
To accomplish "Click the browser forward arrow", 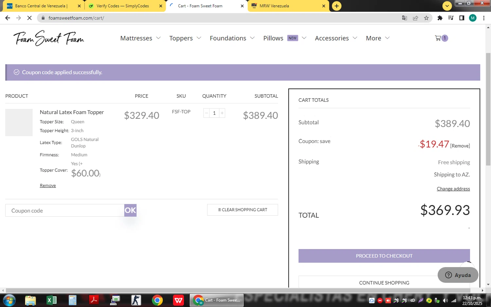I will [x=19, y=18].
